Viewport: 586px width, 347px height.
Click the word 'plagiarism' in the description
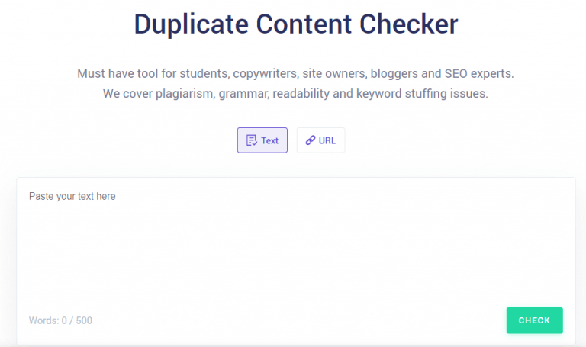(x=184, y=94)
